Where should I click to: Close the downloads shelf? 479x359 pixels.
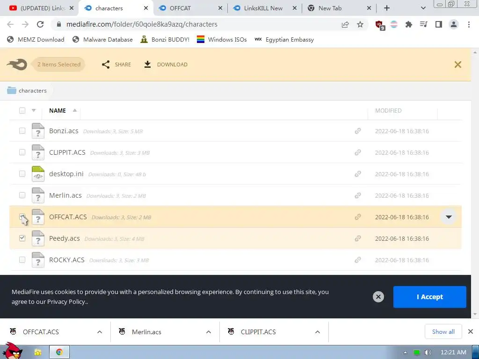pyautogui.click(x=471, y=331)
